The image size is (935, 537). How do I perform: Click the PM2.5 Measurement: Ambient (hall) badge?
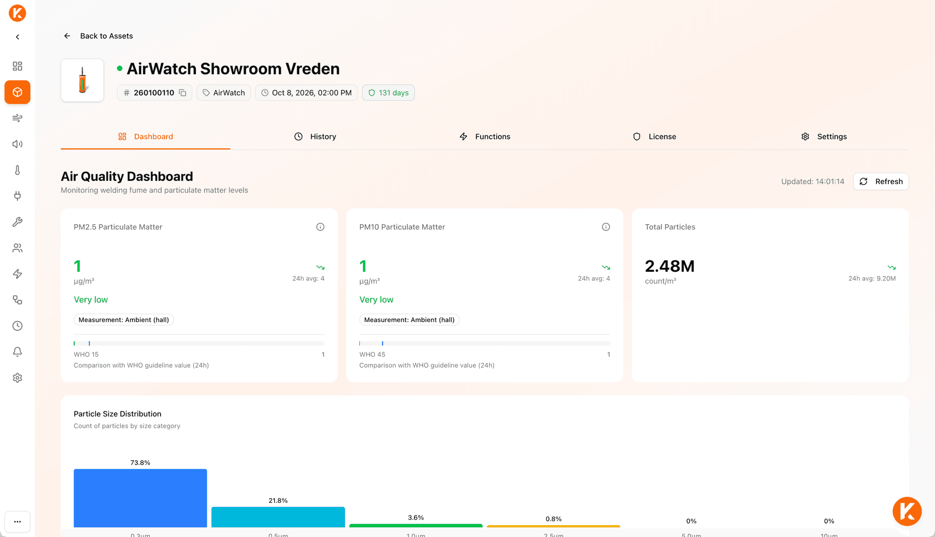124,320
